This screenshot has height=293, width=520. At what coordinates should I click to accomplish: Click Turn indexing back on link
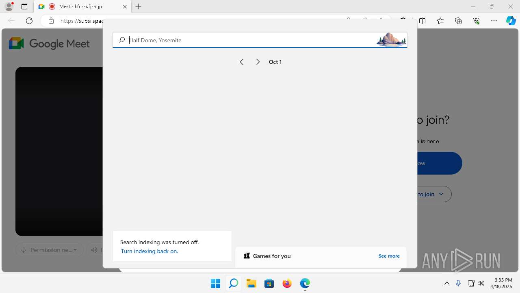149,251
